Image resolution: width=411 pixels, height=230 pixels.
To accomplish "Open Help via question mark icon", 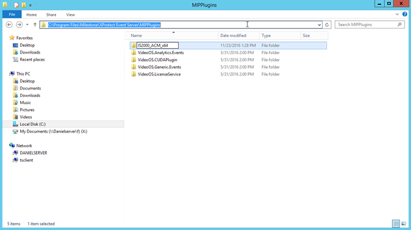I will [x=405, y=15].
